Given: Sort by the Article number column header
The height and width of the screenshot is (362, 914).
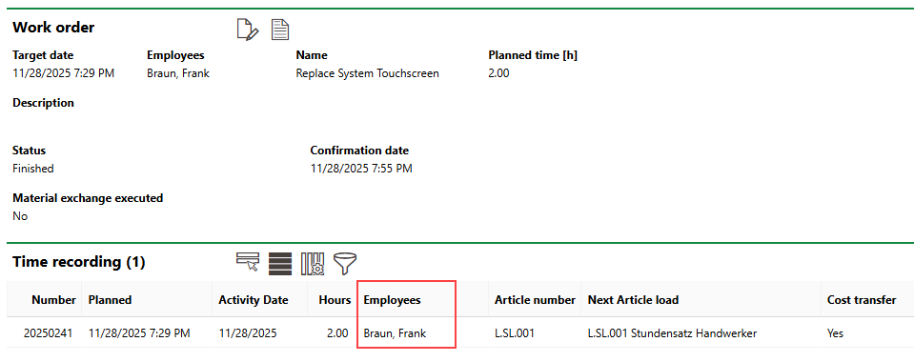Looking at the screenshot, I should [x=535, y=300].
